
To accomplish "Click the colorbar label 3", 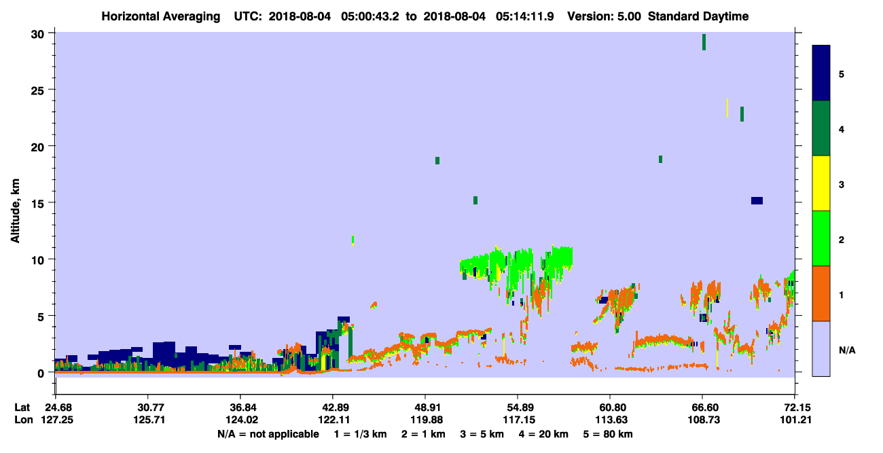I will 842,183.
